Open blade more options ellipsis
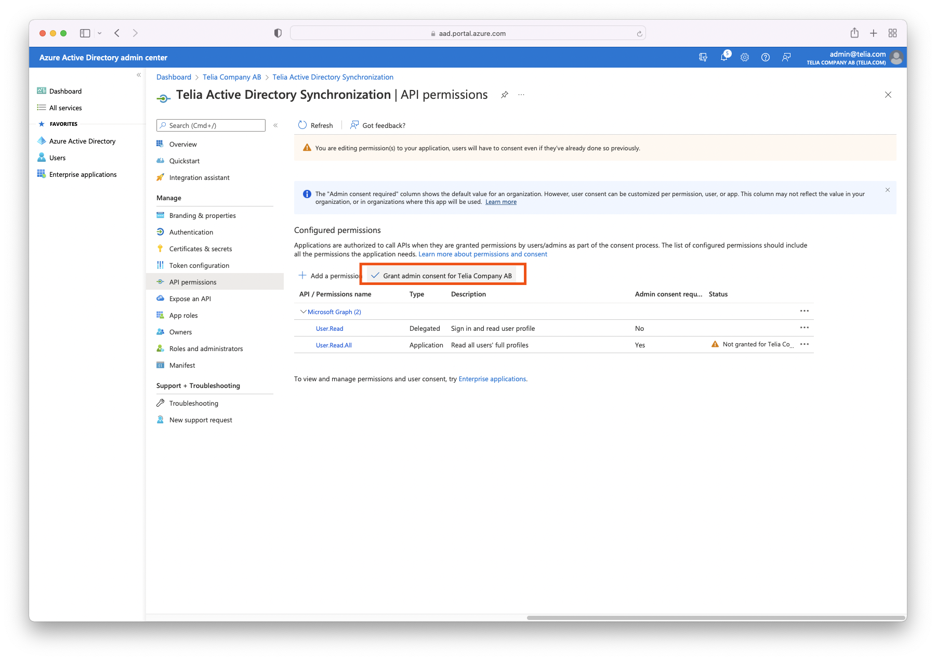The width and height of the screenshot is (936, 660). 521,95
